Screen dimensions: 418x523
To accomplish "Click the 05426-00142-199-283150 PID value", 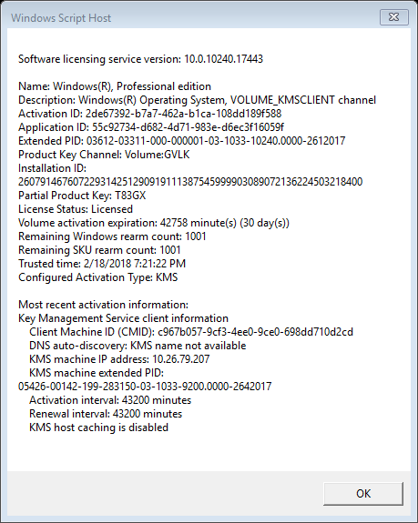I will pyautogui.click(x=145, y=387).
